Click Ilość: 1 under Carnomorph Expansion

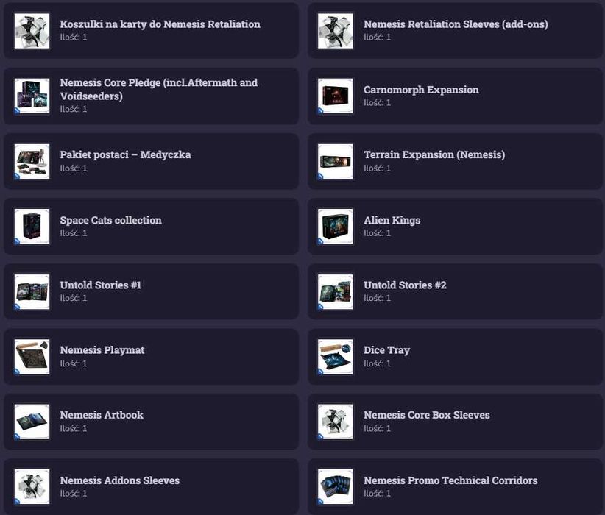(x=378, y=102)
